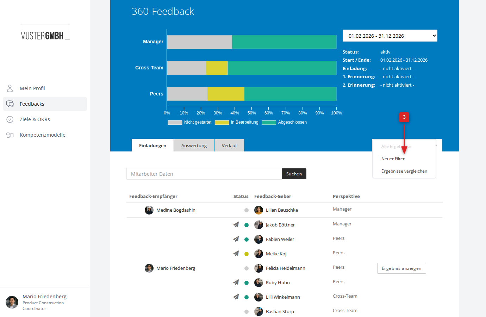Open Mein Profil in the sidebar
Viewport: 486px width, 317px height.
click(x=45, y=88)
